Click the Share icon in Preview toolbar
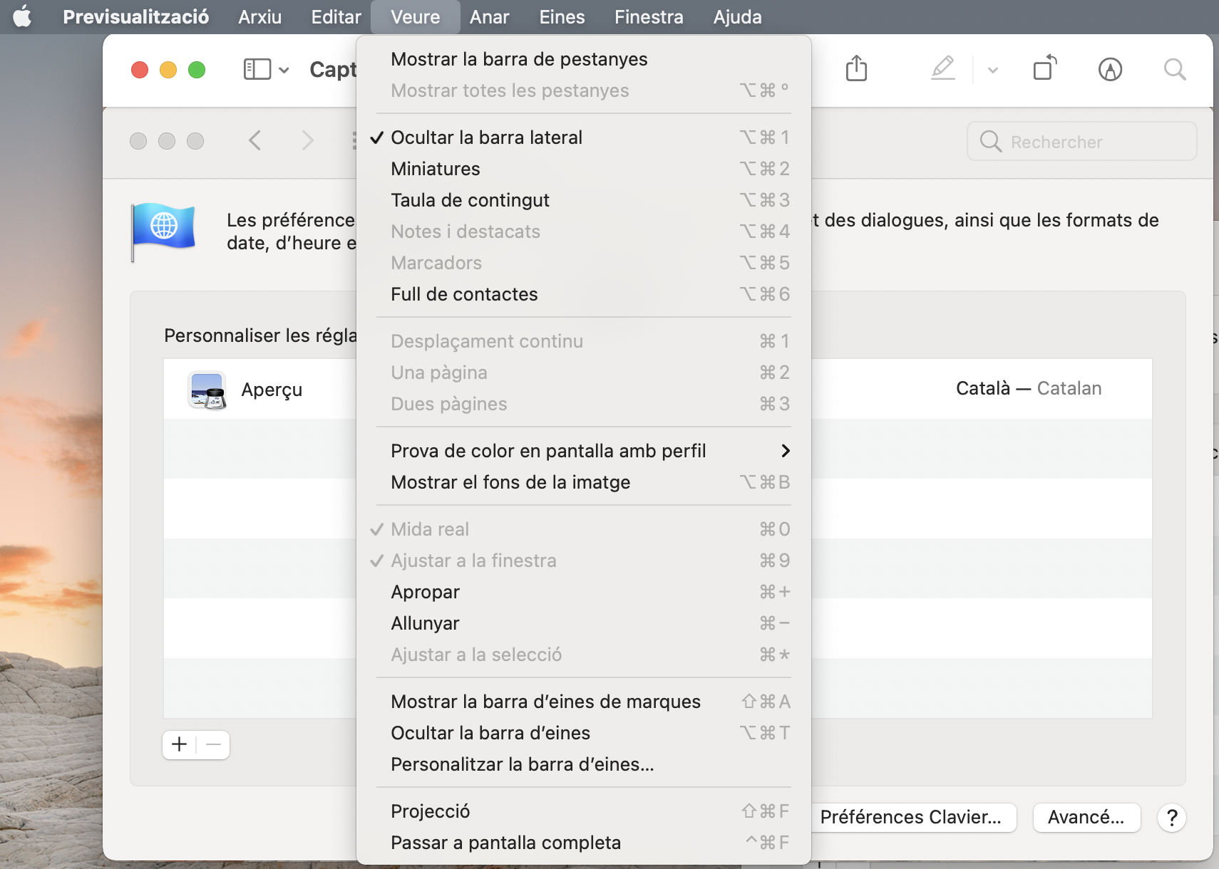Viewport: 1219px width, 869px height. [x=856, y=69]
